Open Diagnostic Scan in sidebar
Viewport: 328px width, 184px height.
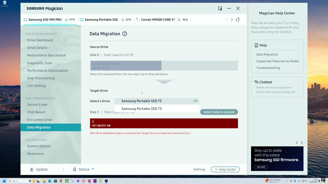39,63
